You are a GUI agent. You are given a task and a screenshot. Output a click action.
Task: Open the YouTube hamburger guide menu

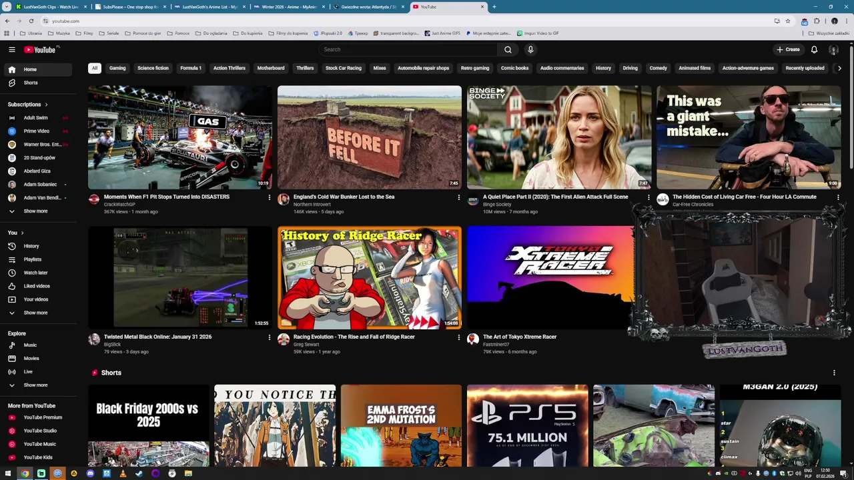click(x=11, y=49)
